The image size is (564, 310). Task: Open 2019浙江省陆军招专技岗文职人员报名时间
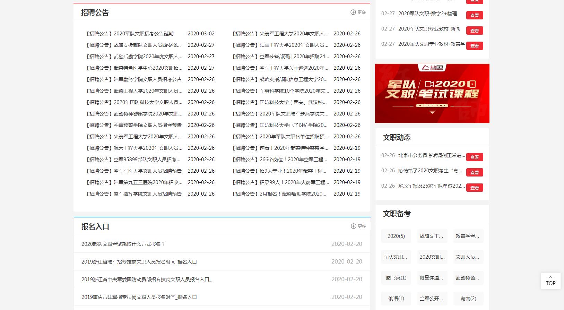pos(139,262)
